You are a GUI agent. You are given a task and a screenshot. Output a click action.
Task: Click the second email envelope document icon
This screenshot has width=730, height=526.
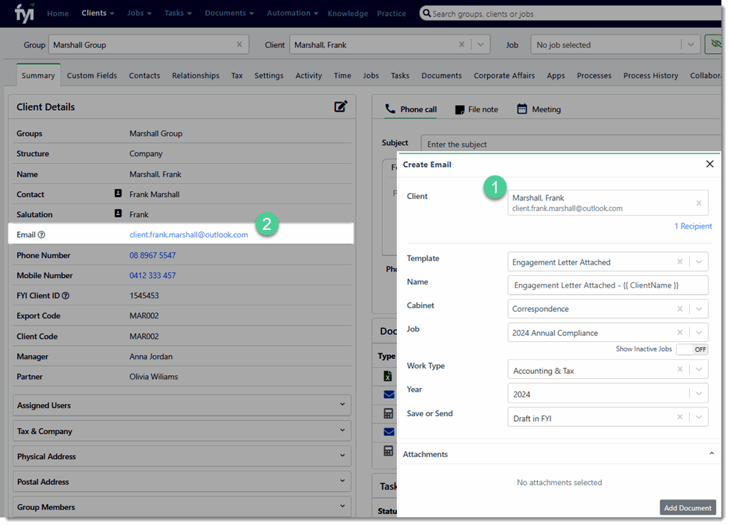tap(389, 432)
